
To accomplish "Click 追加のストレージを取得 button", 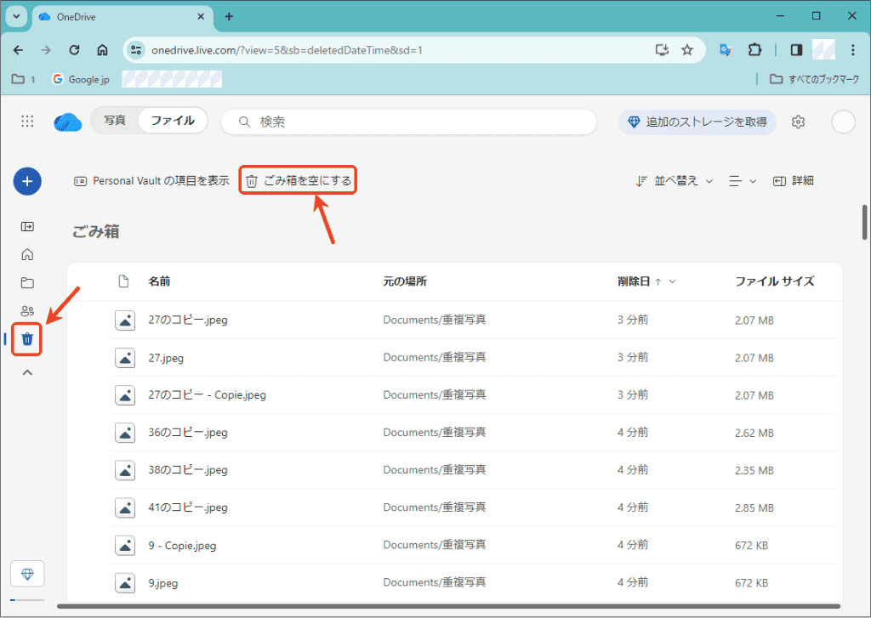I will pos(697,122).
